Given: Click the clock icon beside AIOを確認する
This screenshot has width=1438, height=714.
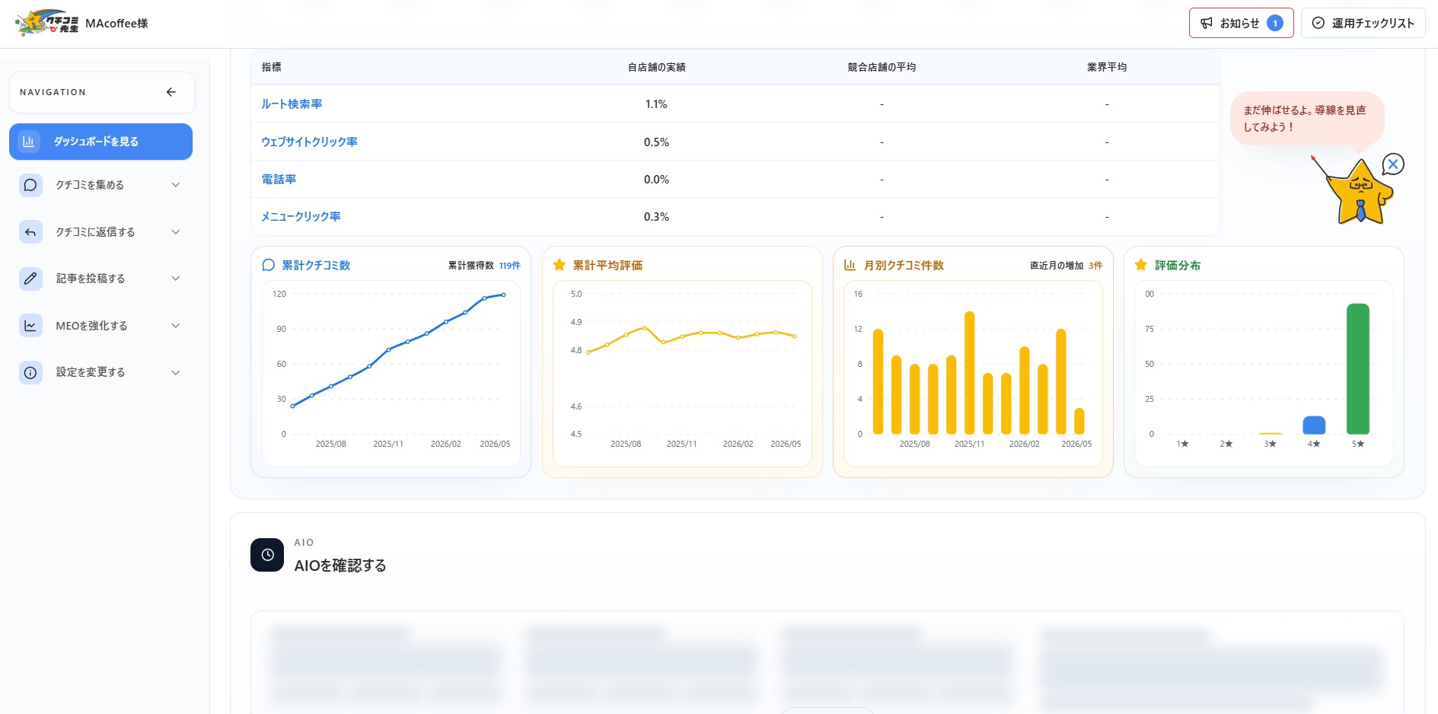Looking at the screenshot, I should tap(267, 555).
